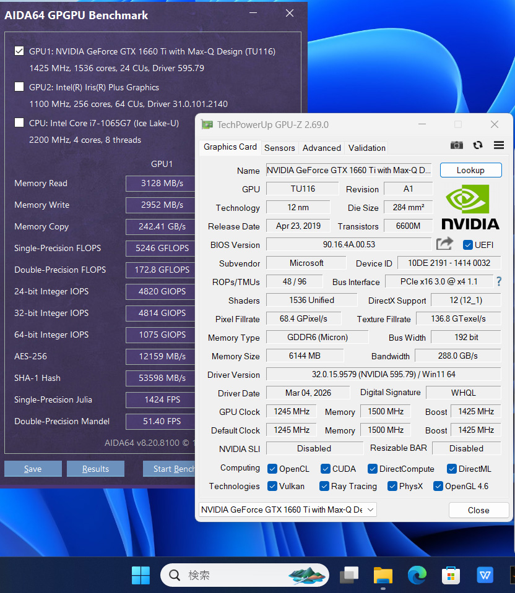Click the 24-bit Integer 4820 GIOPS value

pyautogui.click(x=160, y=292)
